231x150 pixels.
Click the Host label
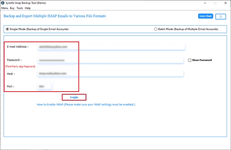(11, 74)
